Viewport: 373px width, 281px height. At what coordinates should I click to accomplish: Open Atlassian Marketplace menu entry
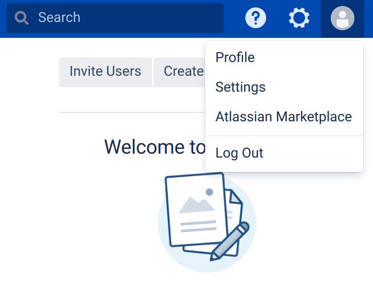pyautogui.click(x=283, y=116)
